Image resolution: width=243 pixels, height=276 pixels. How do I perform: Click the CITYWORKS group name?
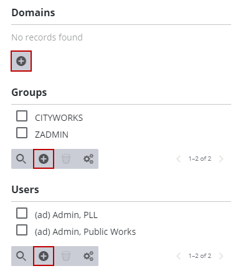(x=59, y=118)
